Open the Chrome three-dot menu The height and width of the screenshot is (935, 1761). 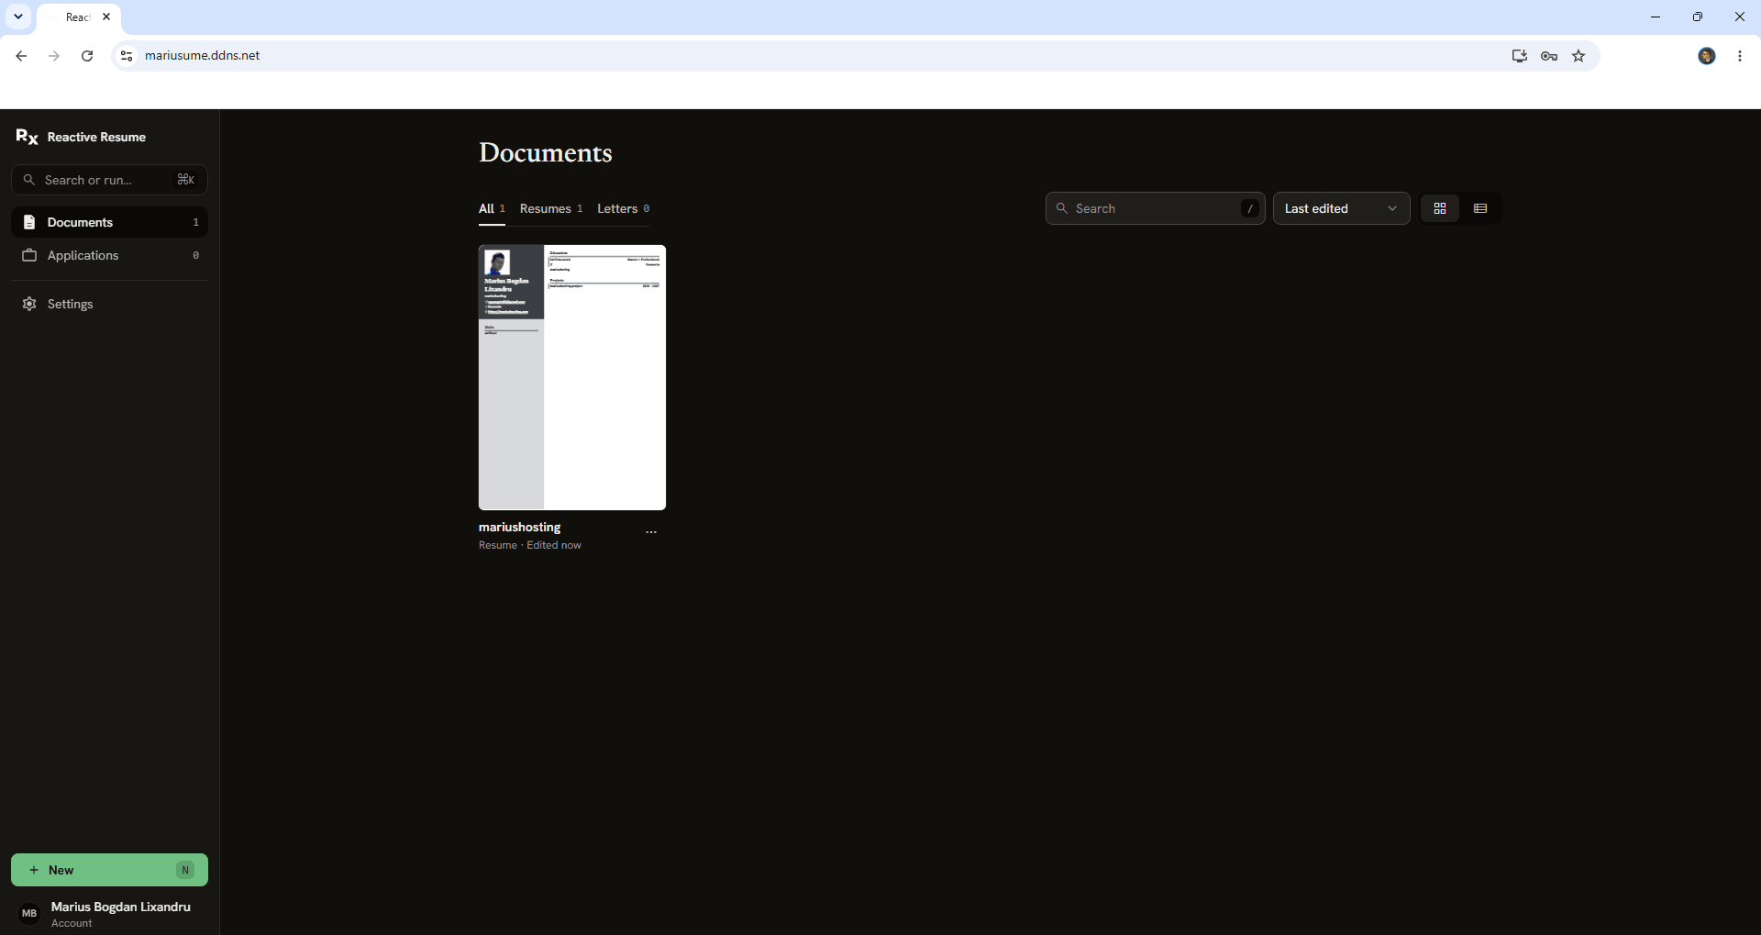(x=1740, y=56)
